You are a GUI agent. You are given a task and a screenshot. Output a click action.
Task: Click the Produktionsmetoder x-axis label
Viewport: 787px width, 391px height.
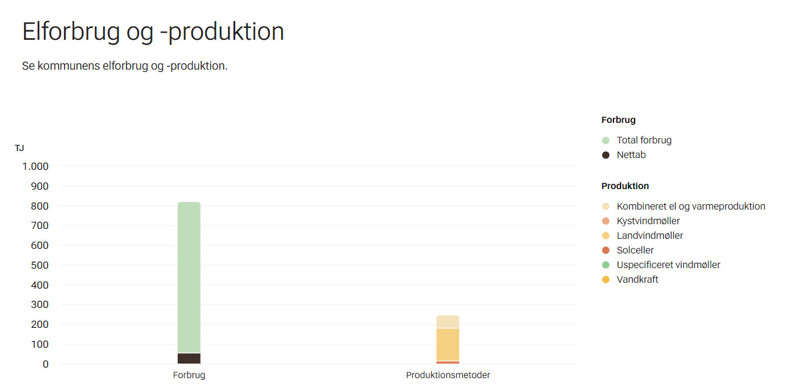click(x=448, y=375)
